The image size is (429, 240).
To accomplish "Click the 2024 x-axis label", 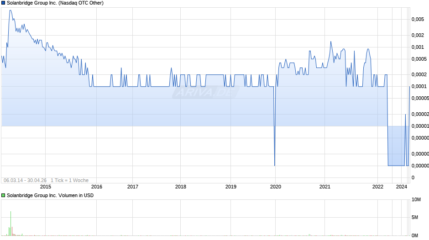I will click(x=402, y=187).
